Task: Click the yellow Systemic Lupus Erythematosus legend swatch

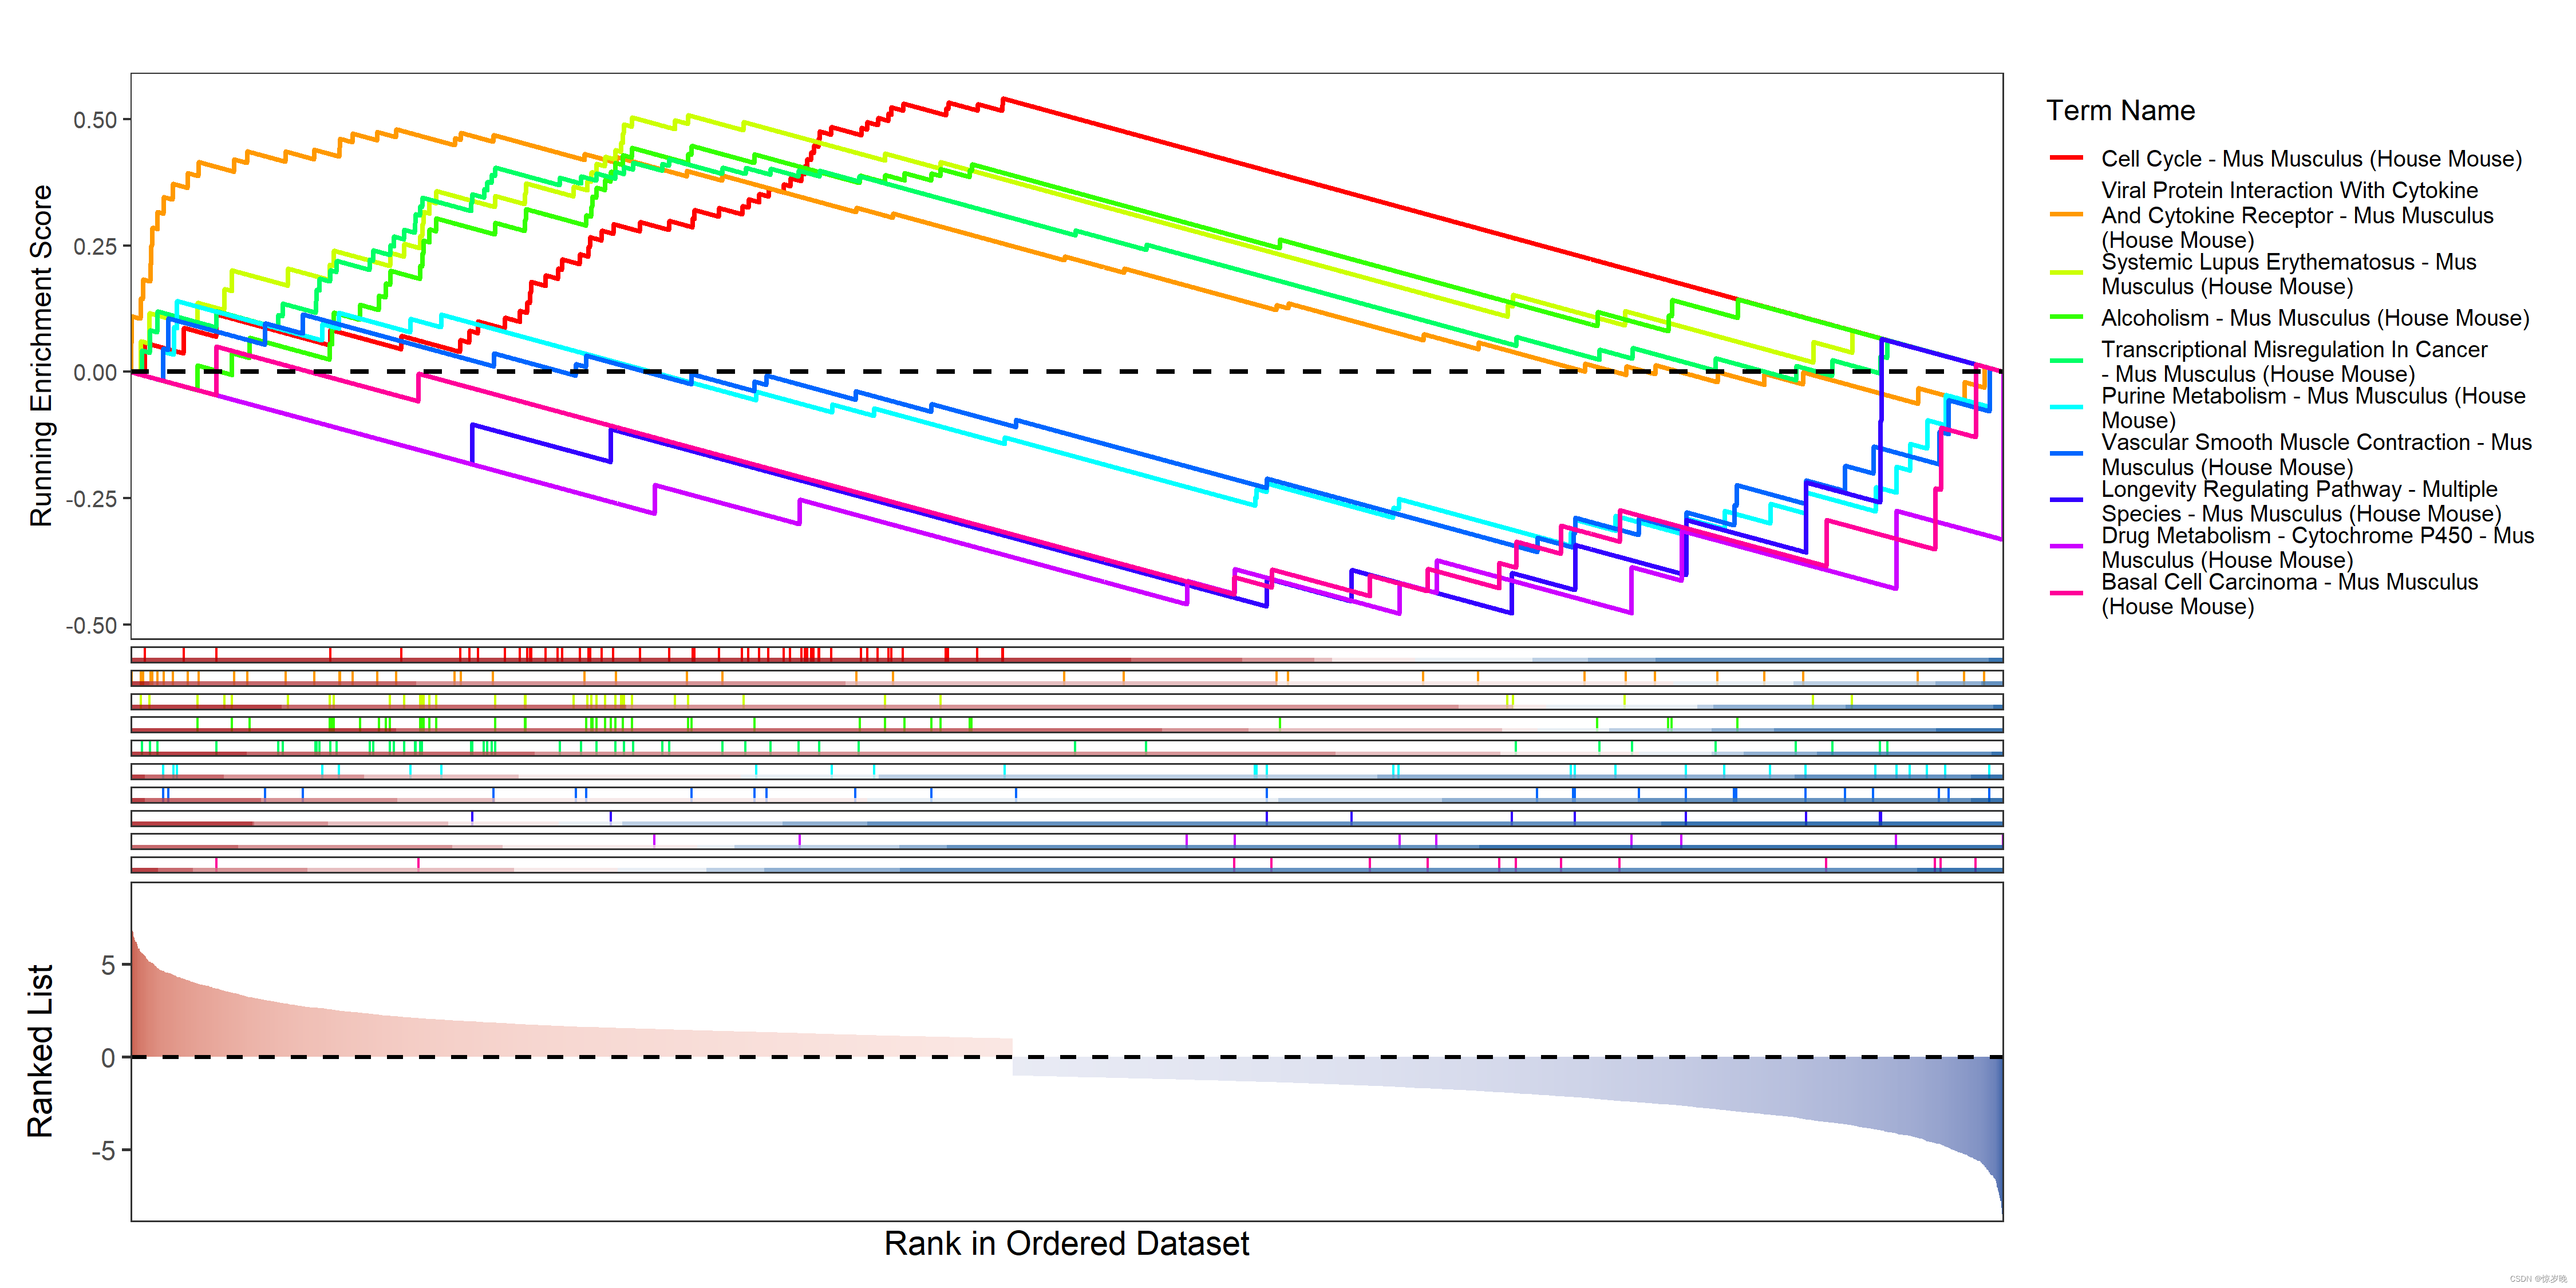Action: (x=2066, y=273)
